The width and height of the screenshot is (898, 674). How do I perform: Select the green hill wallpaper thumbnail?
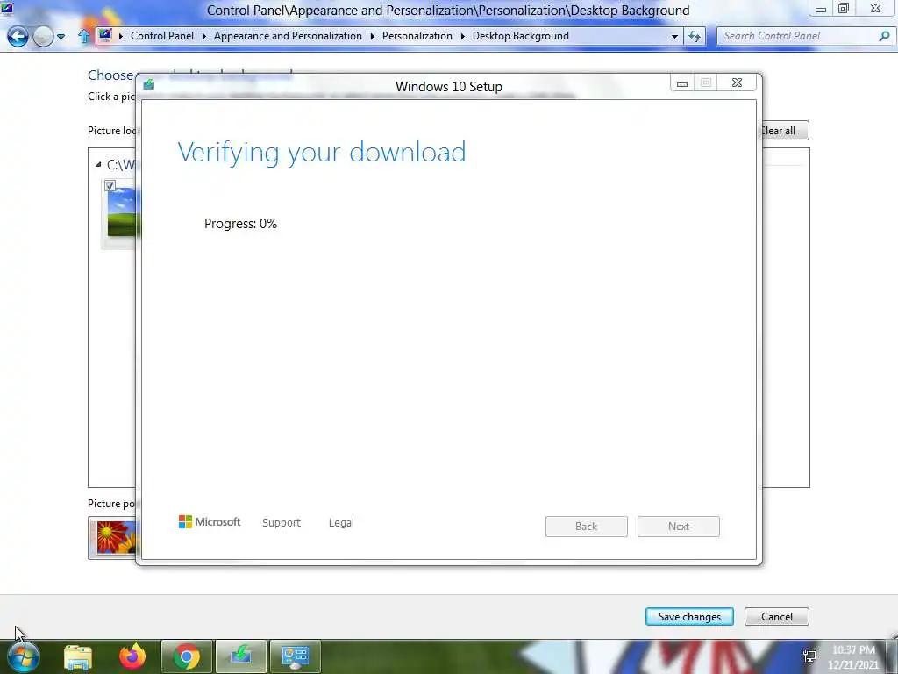pos(122,212)
